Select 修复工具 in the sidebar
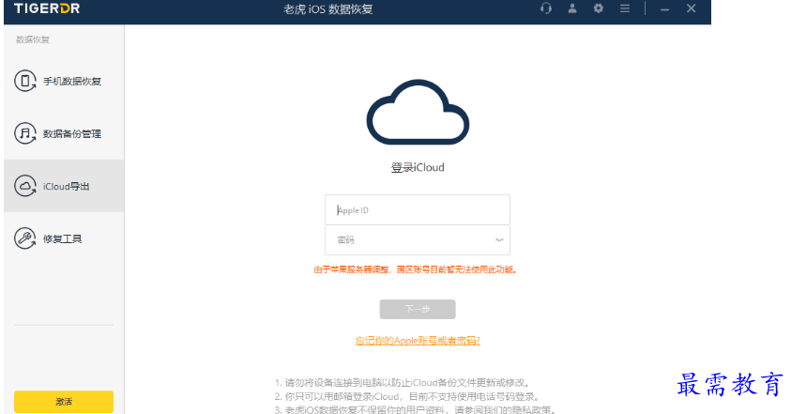 click(64, 238)
